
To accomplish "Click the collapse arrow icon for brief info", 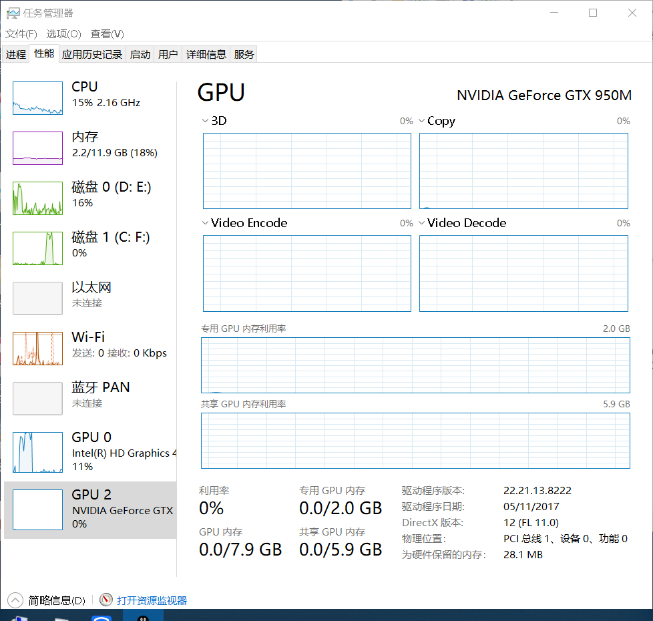I will 15,600.
